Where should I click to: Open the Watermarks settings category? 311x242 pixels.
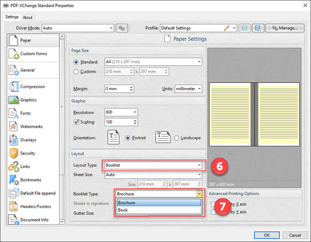click(x=33, y=126)
